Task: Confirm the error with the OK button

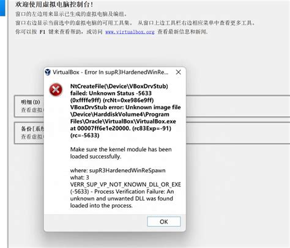Action: pyautogui.click(x=164, y=222)
